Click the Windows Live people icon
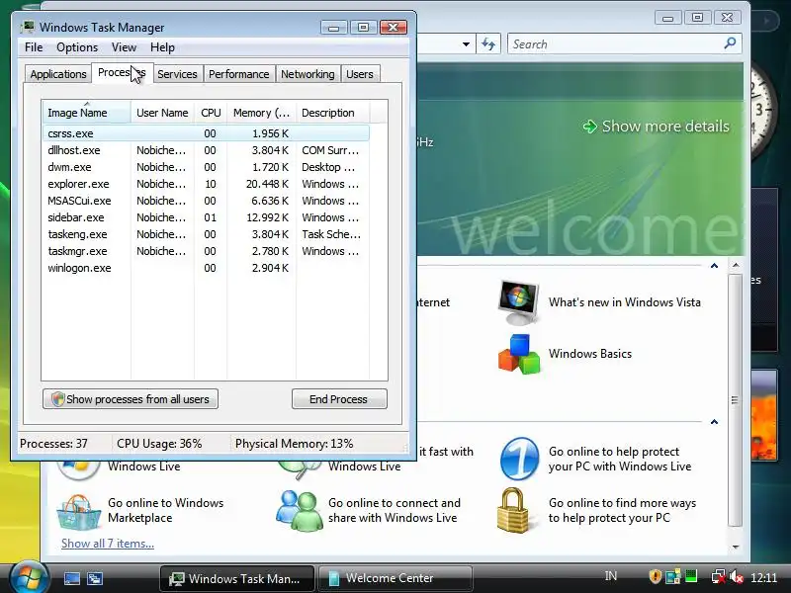This screenshot has height=593, width=791. point(299,510)
